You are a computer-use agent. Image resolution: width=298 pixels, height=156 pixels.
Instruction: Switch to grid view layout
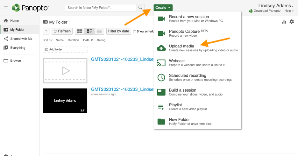[80, 31]
